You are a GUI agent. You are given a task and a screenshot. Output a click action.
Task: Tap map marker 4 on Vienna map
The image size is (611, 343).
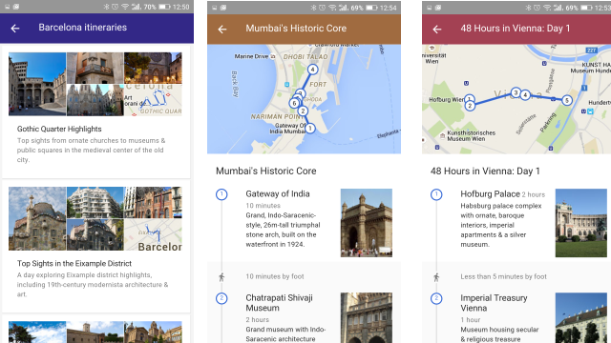click(525, 94)
